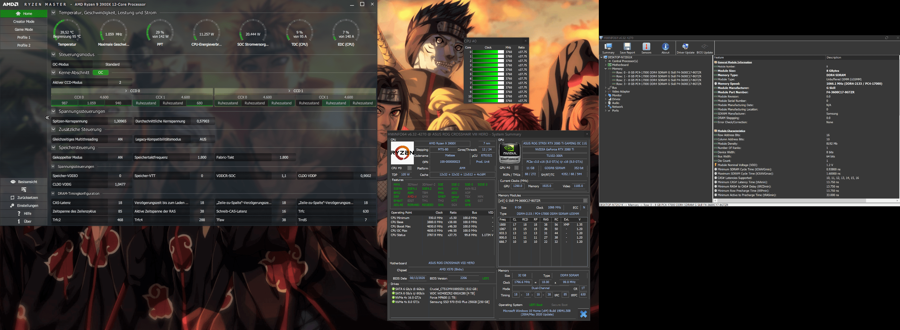Open the Memory Modules G Skill dropdown

click(585, 201)
